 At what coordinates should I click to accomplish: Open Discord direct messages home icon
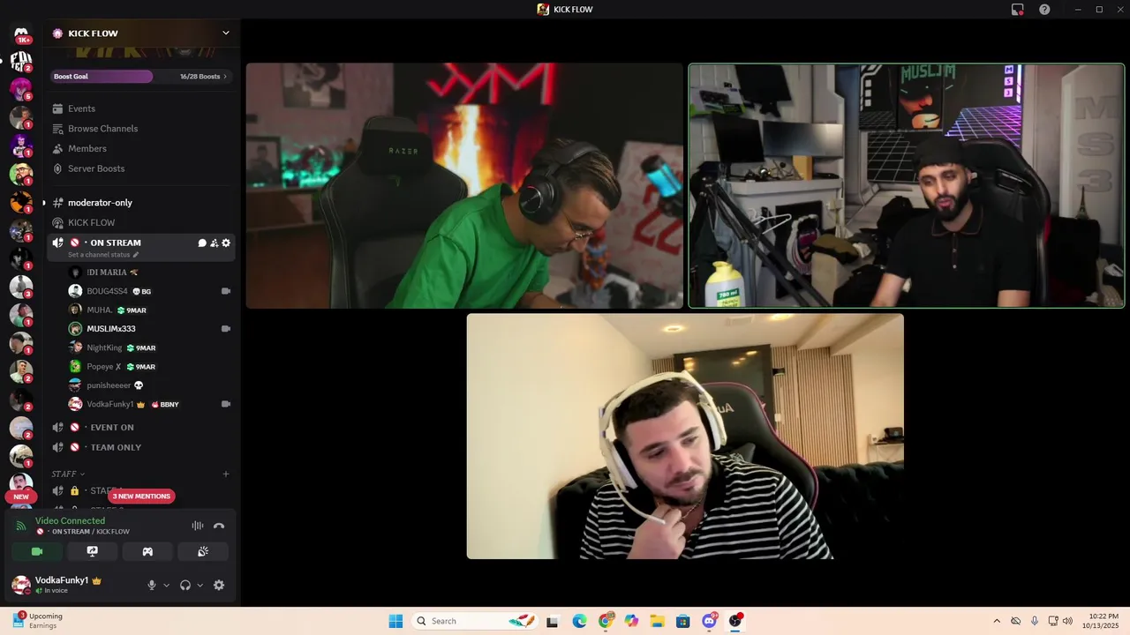tap(21, 34)
